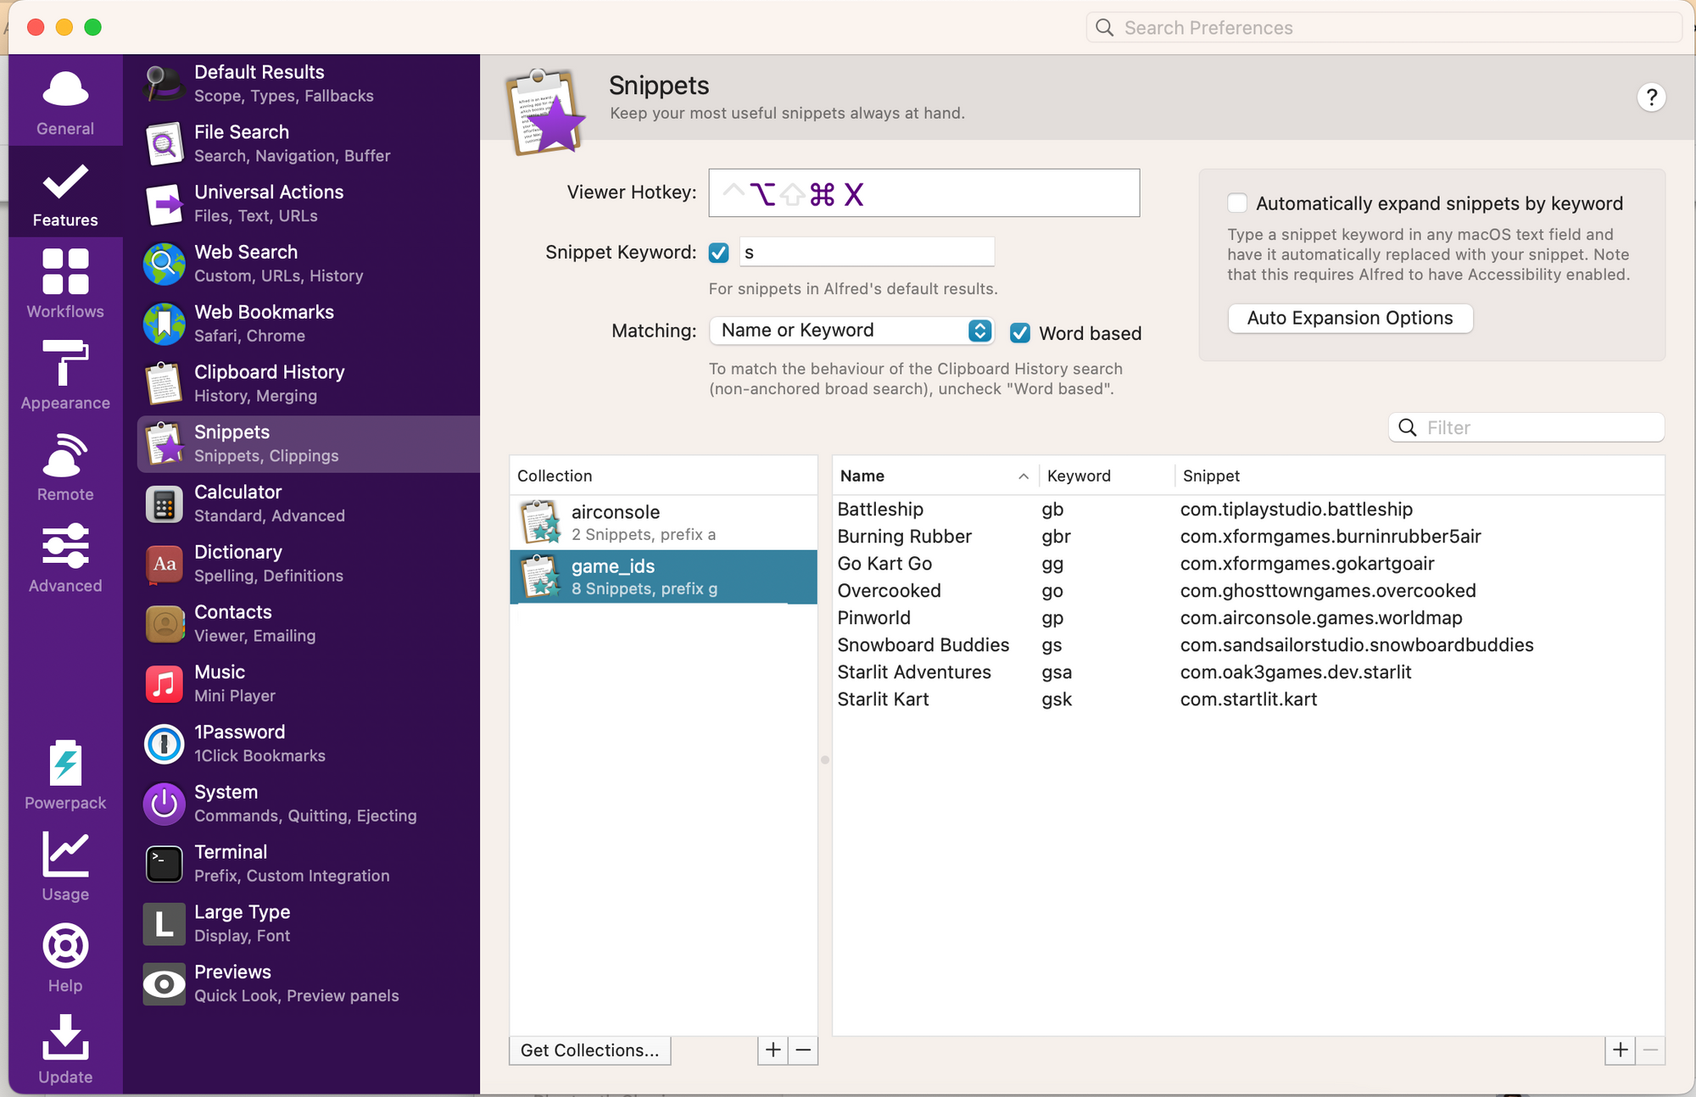Open the Powerpack section
1696x1097 pixels.
pos(65,776)
